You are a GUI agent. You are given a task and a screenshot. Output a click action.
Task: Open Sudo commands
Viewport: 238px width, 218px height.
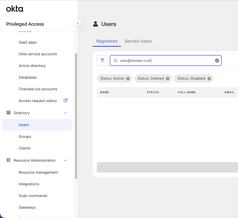33,196
